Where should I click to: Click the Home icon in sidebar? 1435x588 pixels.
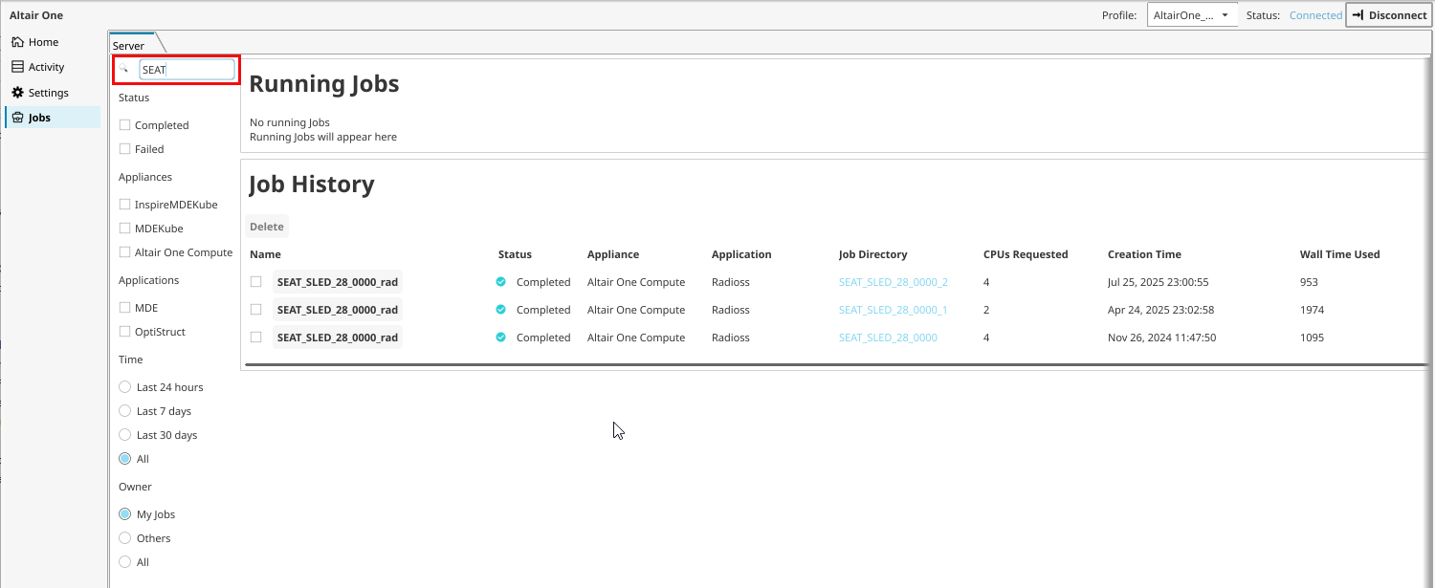pyautogui.click(x=17, y=42)
